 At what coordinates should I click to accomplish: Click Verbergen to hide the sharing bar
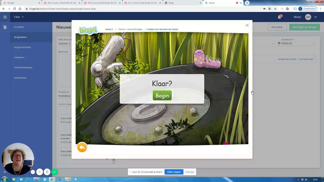pyautogui.click(x=190, y=172)
